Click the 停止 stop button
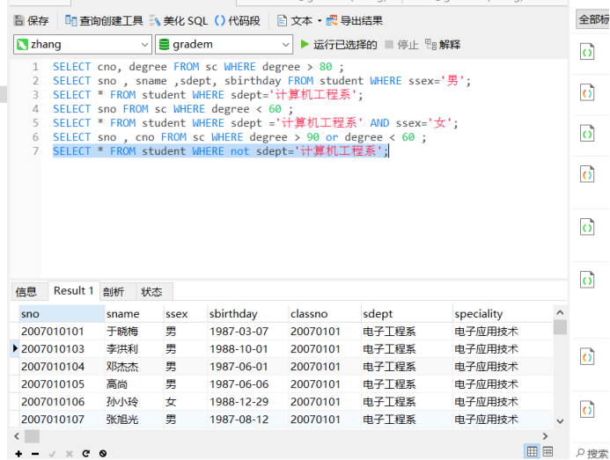The image size is (610, 460). pos(402,44)
